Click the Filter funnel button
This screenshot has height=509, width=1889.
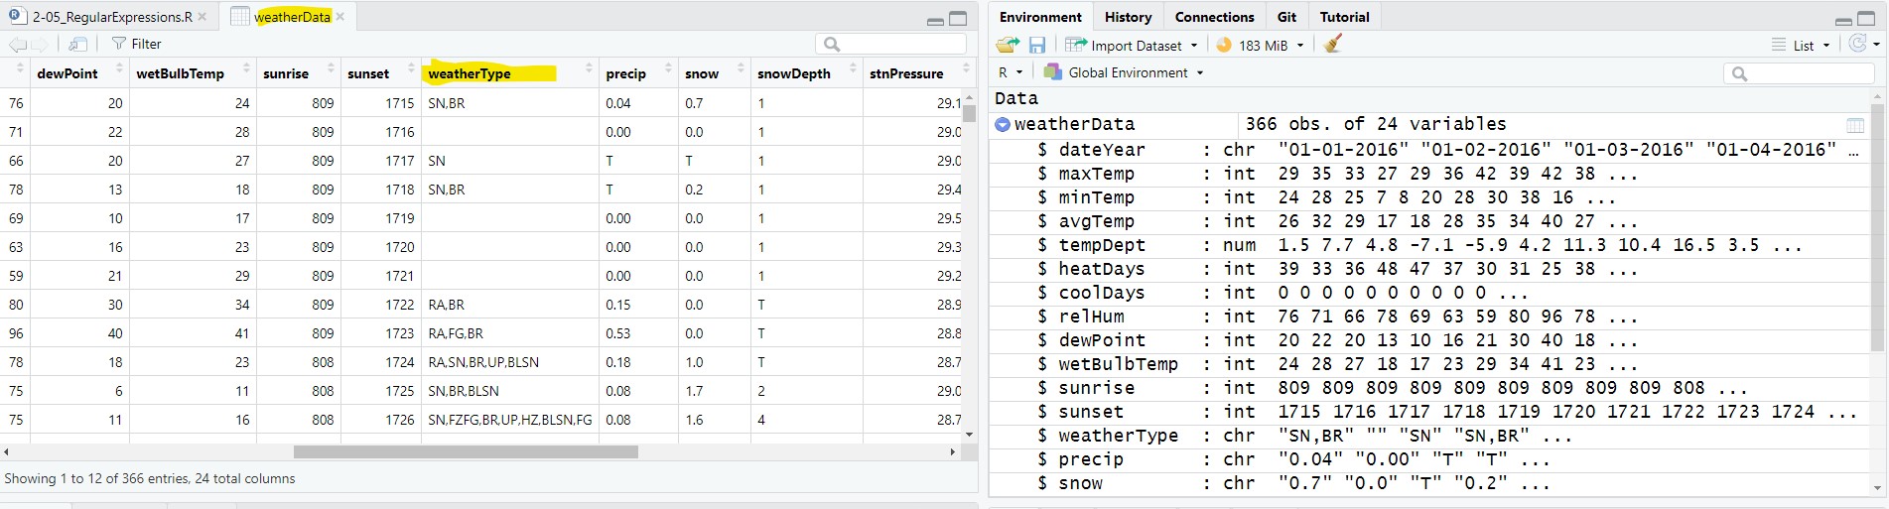click(136, 44)
